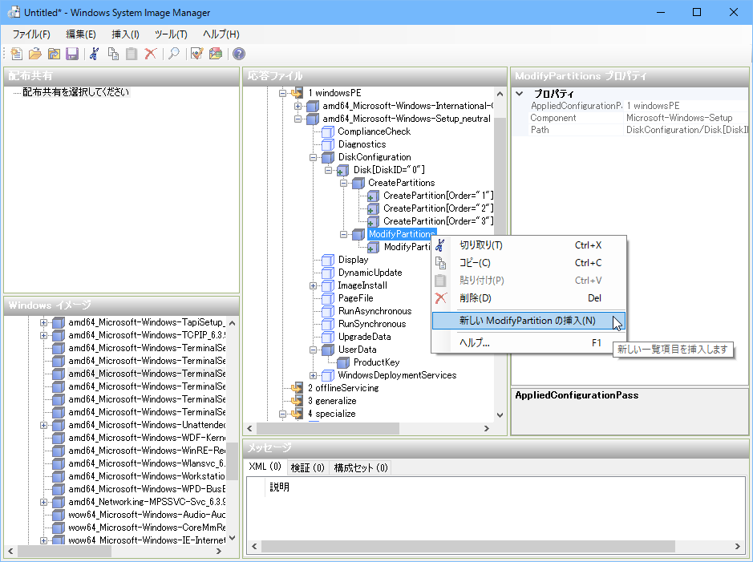Screen dimensions: 753x562
Task: Click the cube icon for amd64_Microsoft-Windows-TapiSetup
Action: (x=59, y=322)
